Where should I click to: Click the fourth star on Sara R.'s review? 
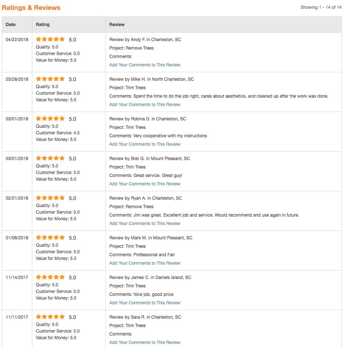56,316
